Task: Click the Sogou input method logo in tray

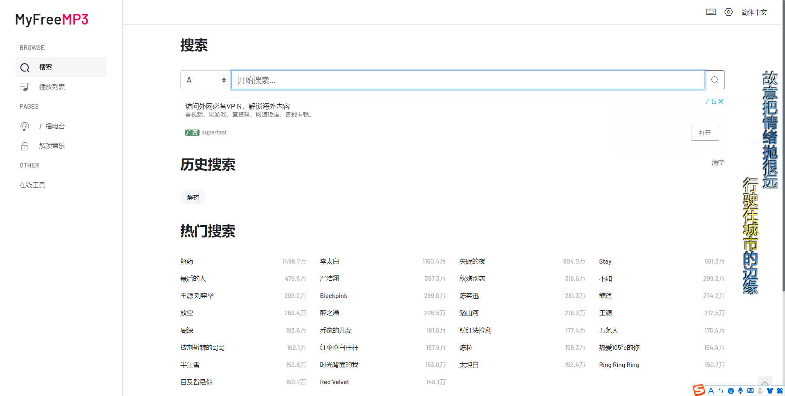Action: tap(699, 390)
